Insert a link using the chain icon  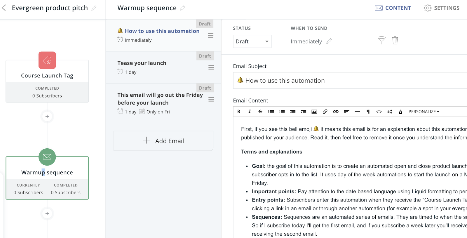(x=336, y=112)
